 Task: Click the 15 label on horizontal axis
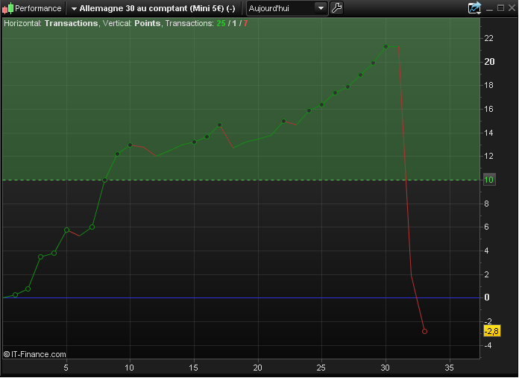(193, 368)
